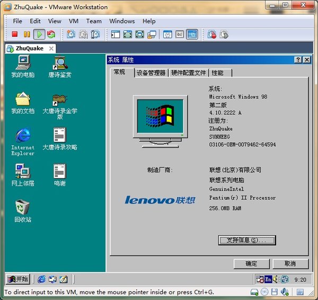
Task: Click the En input language tray indicator
Action: [x=268, y=279]
